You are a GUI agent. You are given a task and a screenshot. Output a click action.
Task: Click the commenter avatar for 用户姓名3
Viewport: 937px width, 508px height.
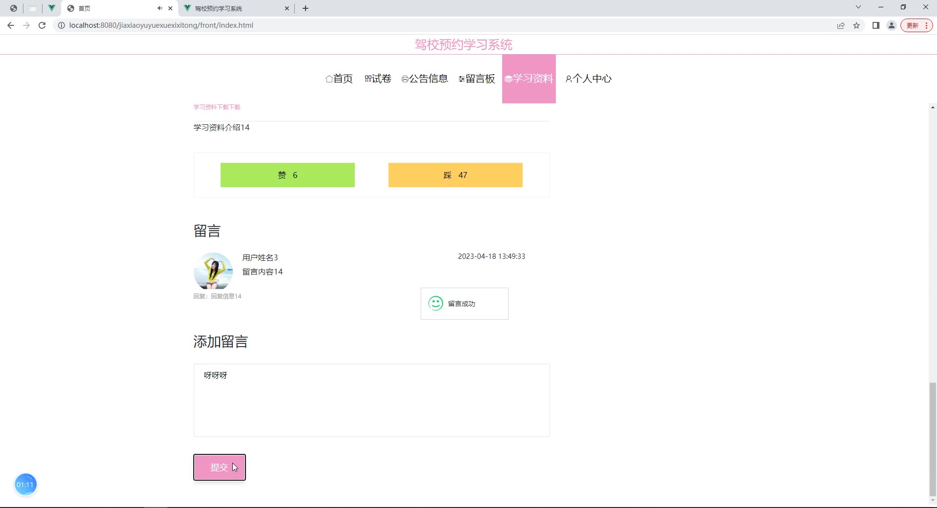213,271
